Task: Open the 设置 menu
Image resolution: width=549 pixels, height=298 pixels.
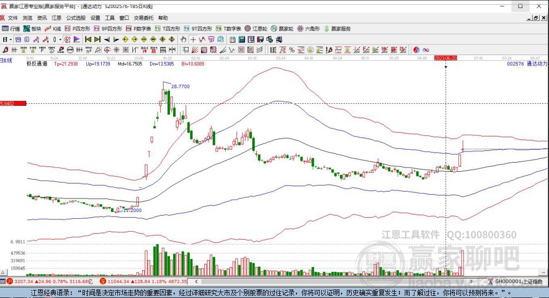Action: [x=95, y=18]
